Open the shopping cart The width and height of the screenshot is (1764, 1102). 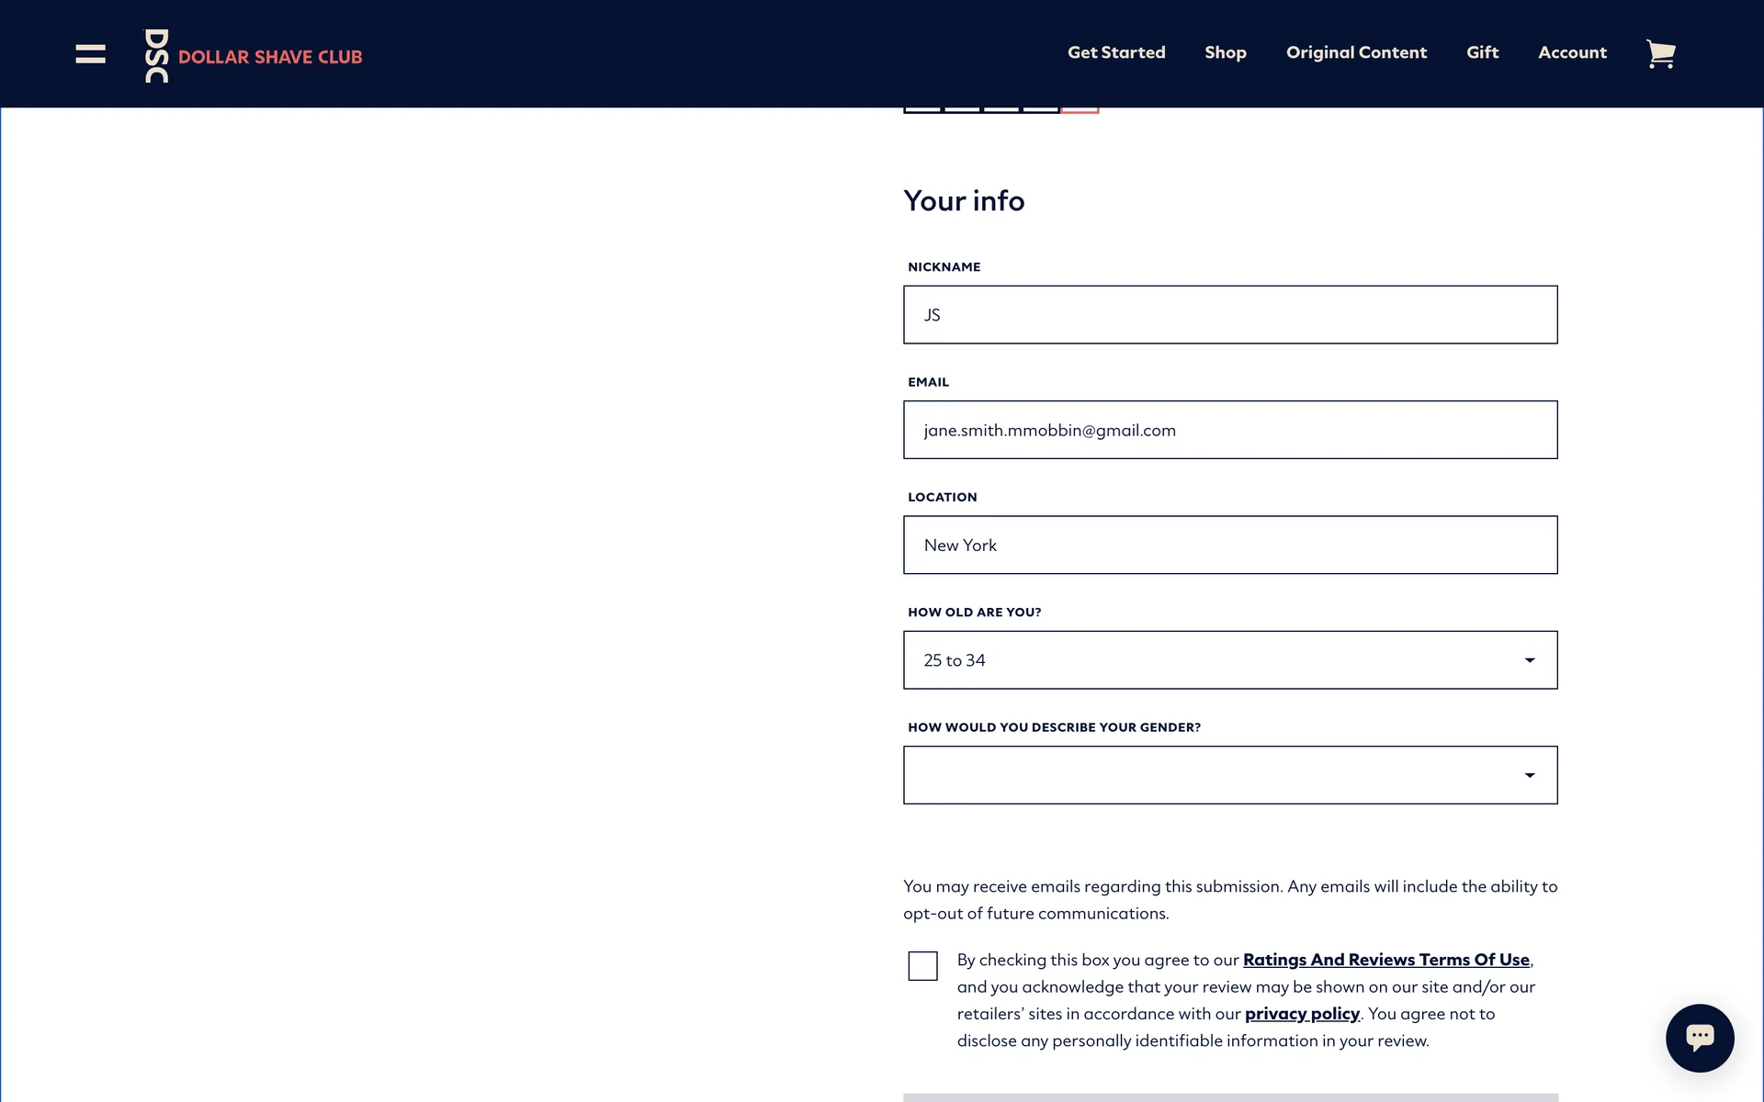pos(1660,54)
